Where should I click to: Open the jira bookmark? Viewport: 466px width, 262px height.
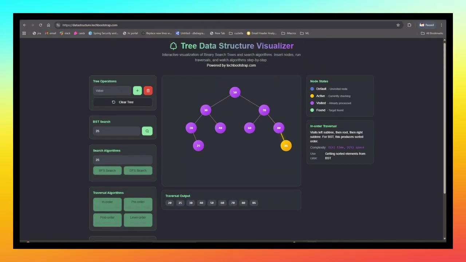coord(37,33)
